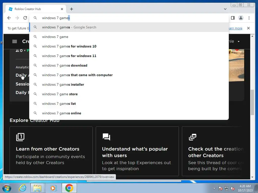The height and width of the screenshot is (193, 258).
Task: Click the stacked windows icon on creations card
Action: pos(192,137)
